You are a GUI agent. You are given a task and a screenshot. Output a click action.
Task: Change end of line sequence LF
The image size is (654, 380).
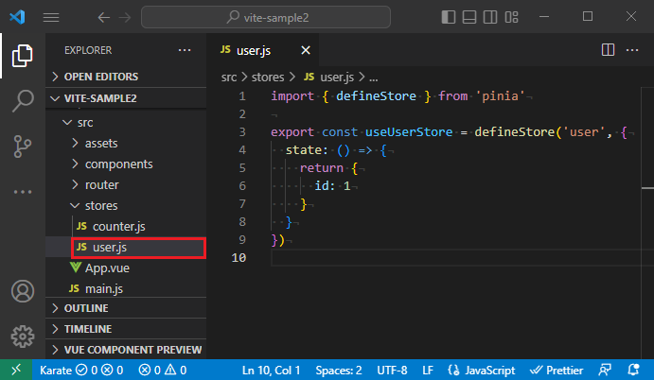428,370
